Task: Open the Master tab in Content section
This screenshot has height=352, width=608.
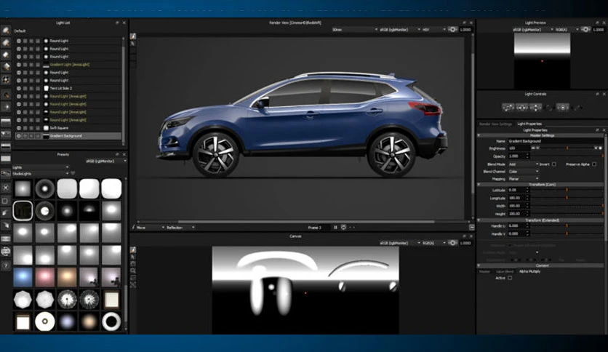Action: click(x=484, y=272)
